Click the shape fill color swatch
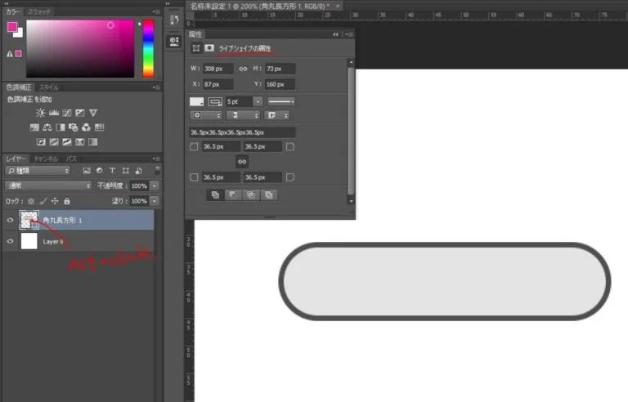 click(197, 101)
